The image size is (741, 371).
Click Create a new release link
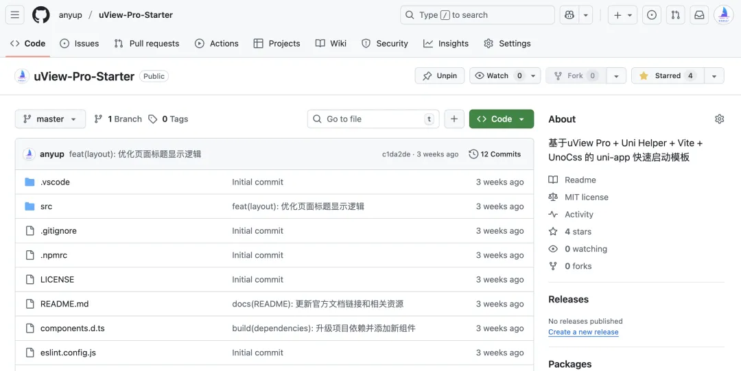pos(583,332)
